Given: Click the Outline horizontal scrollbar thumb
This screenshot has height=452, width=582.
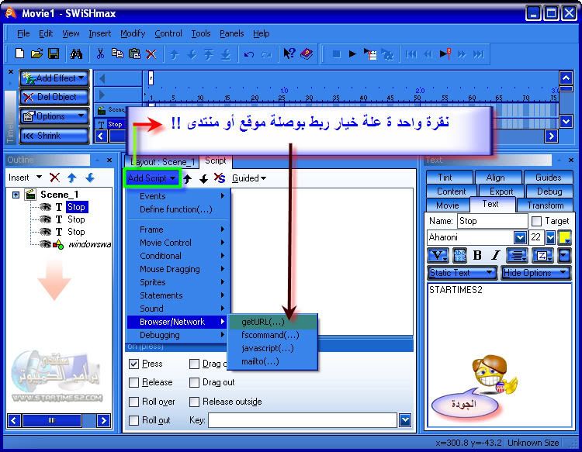Looking at the screenshot, I should click(x=51, y=420).
